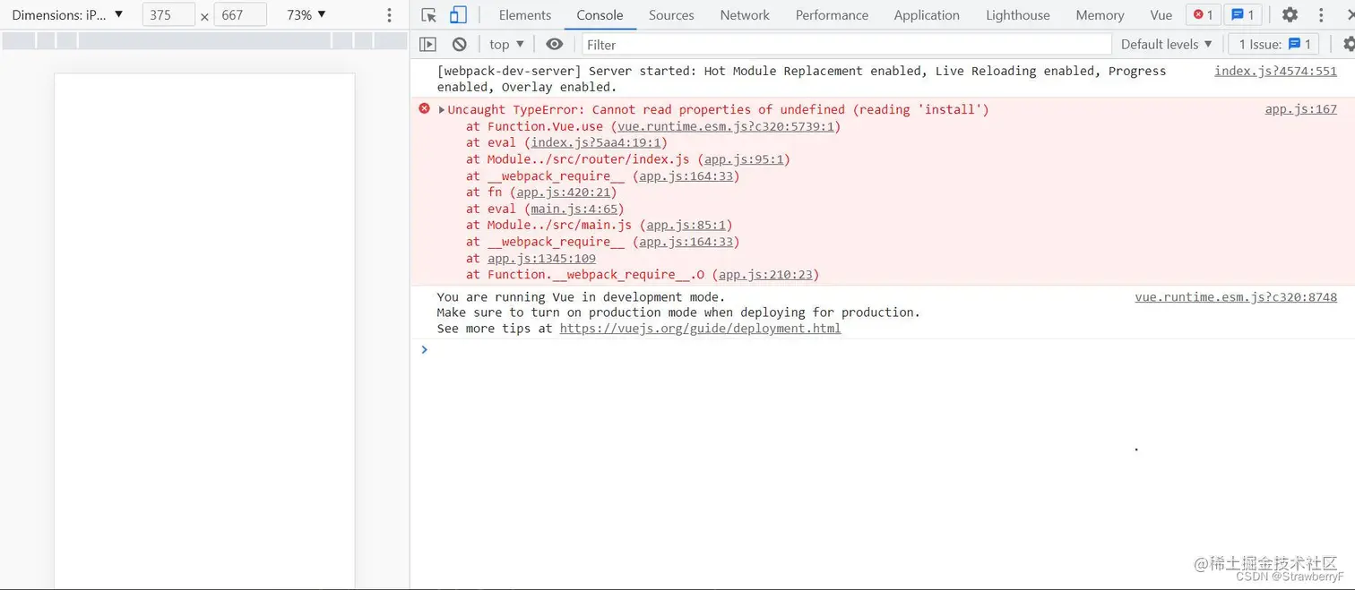Open the app.js:95:1 stack link
The height and width of the screenshot is (590, 1355).
[x=744, y=159]
